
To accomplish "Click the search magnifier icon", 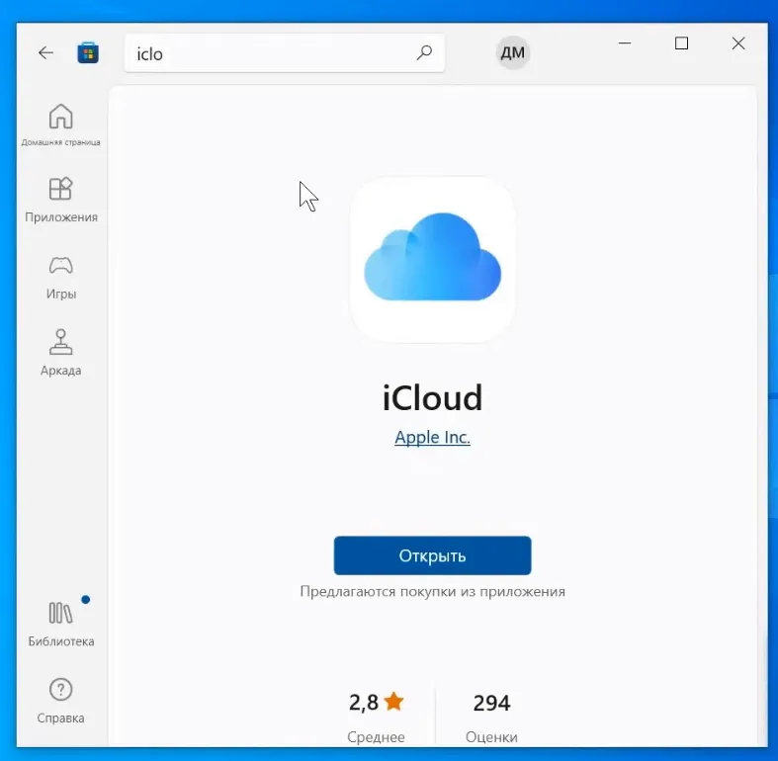I will (424, 52).
